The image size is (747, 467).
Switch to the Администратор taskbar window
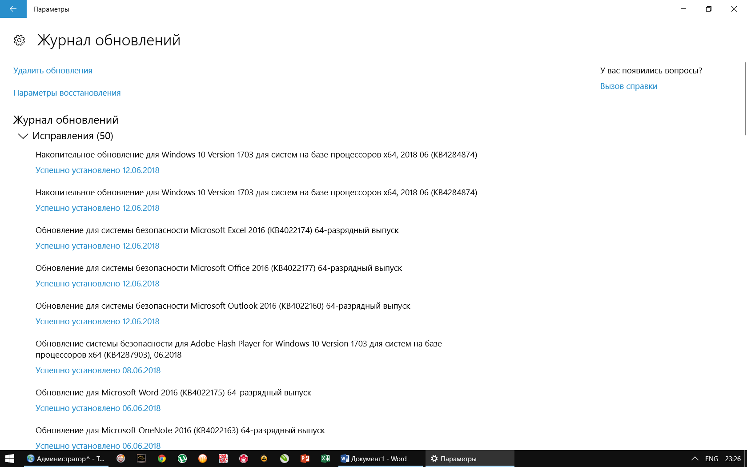point(65,459)
